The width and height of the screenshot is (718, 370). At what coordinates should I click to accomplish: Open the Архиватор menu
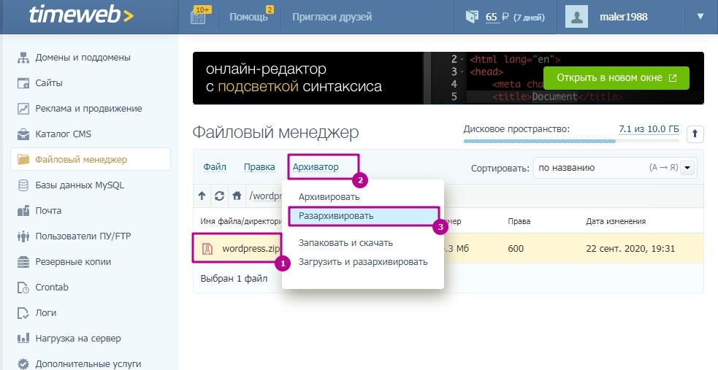(316, 167)
